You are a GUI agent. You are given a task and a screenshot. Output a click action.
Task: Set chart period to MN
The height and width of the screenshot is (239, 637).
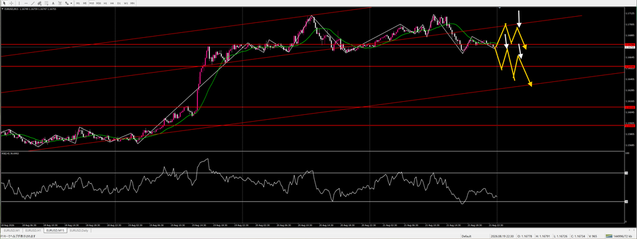tap(133, 3)
